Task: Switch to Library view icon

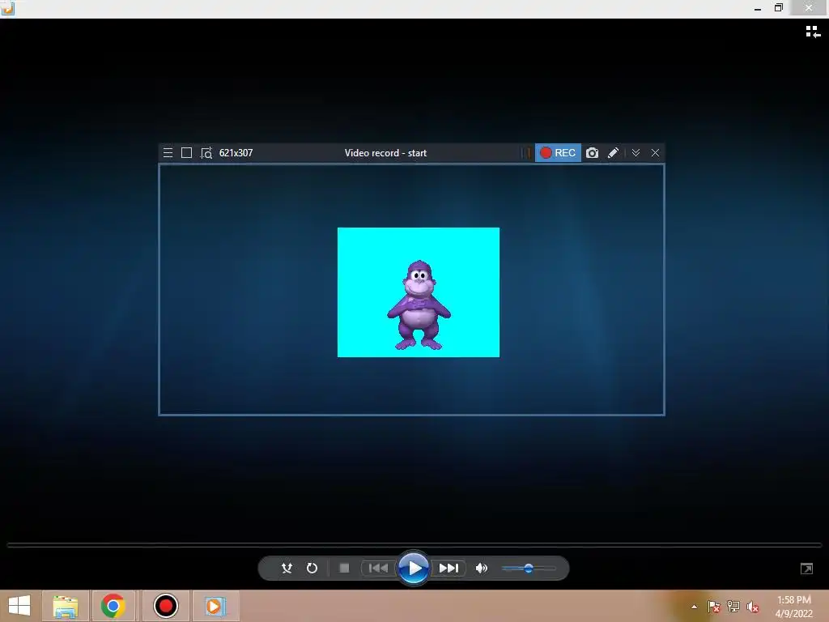Action: pos(813,32)
